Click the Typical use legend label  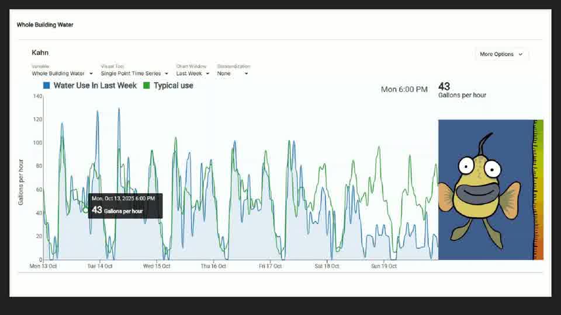(x=174, y=85)
